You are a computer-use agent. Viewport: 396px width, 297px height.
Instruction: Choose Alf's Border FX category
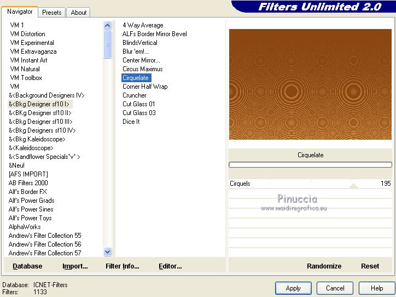pos(27,192)
